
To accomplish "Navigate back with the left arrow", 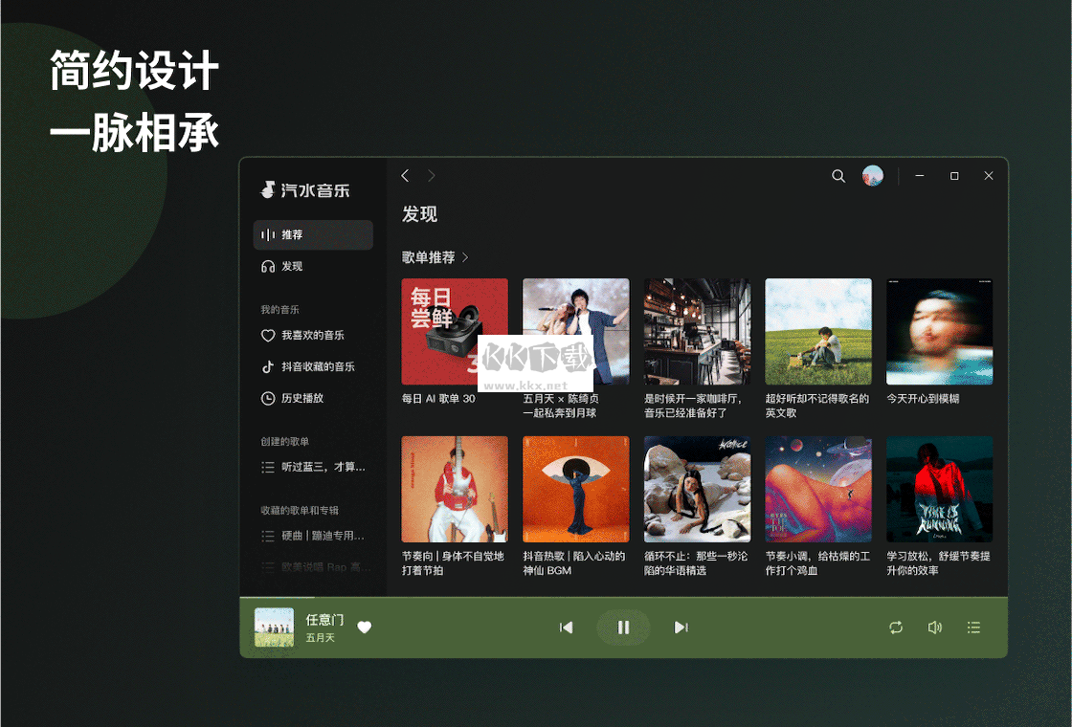I will tap(405, 176).
